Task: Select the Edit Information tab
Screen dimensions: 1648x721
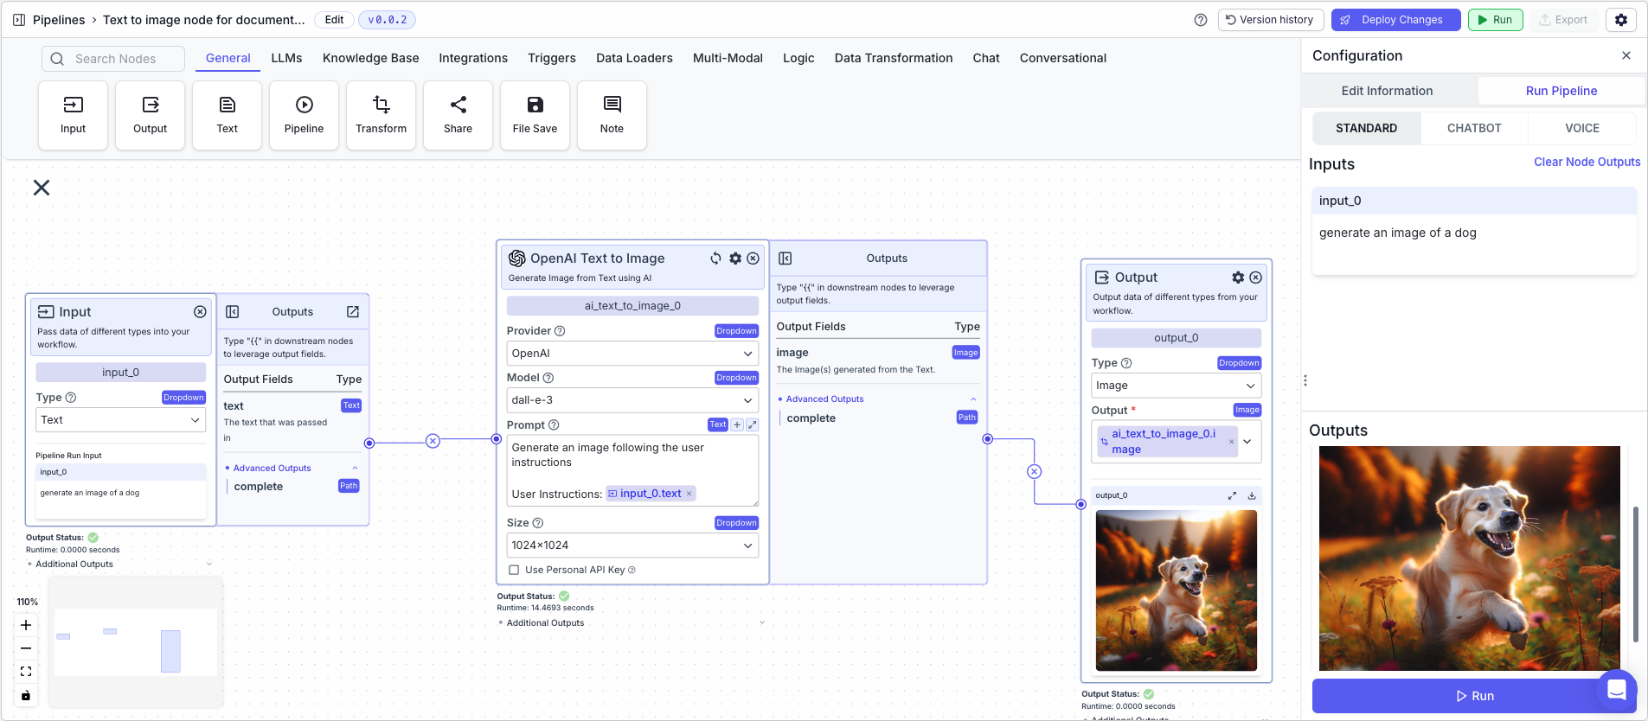Action: [1387, 91]
